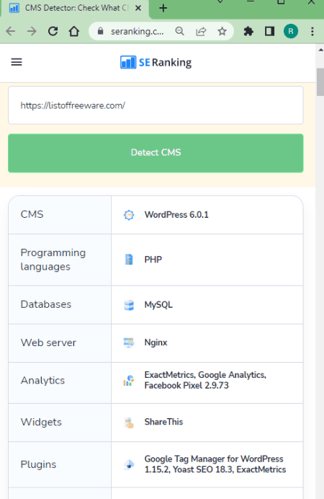Viewport: 324px width, 499px height.
Task: Open the zoom magnifier in the address bar
Action: (x=180, y=31)
